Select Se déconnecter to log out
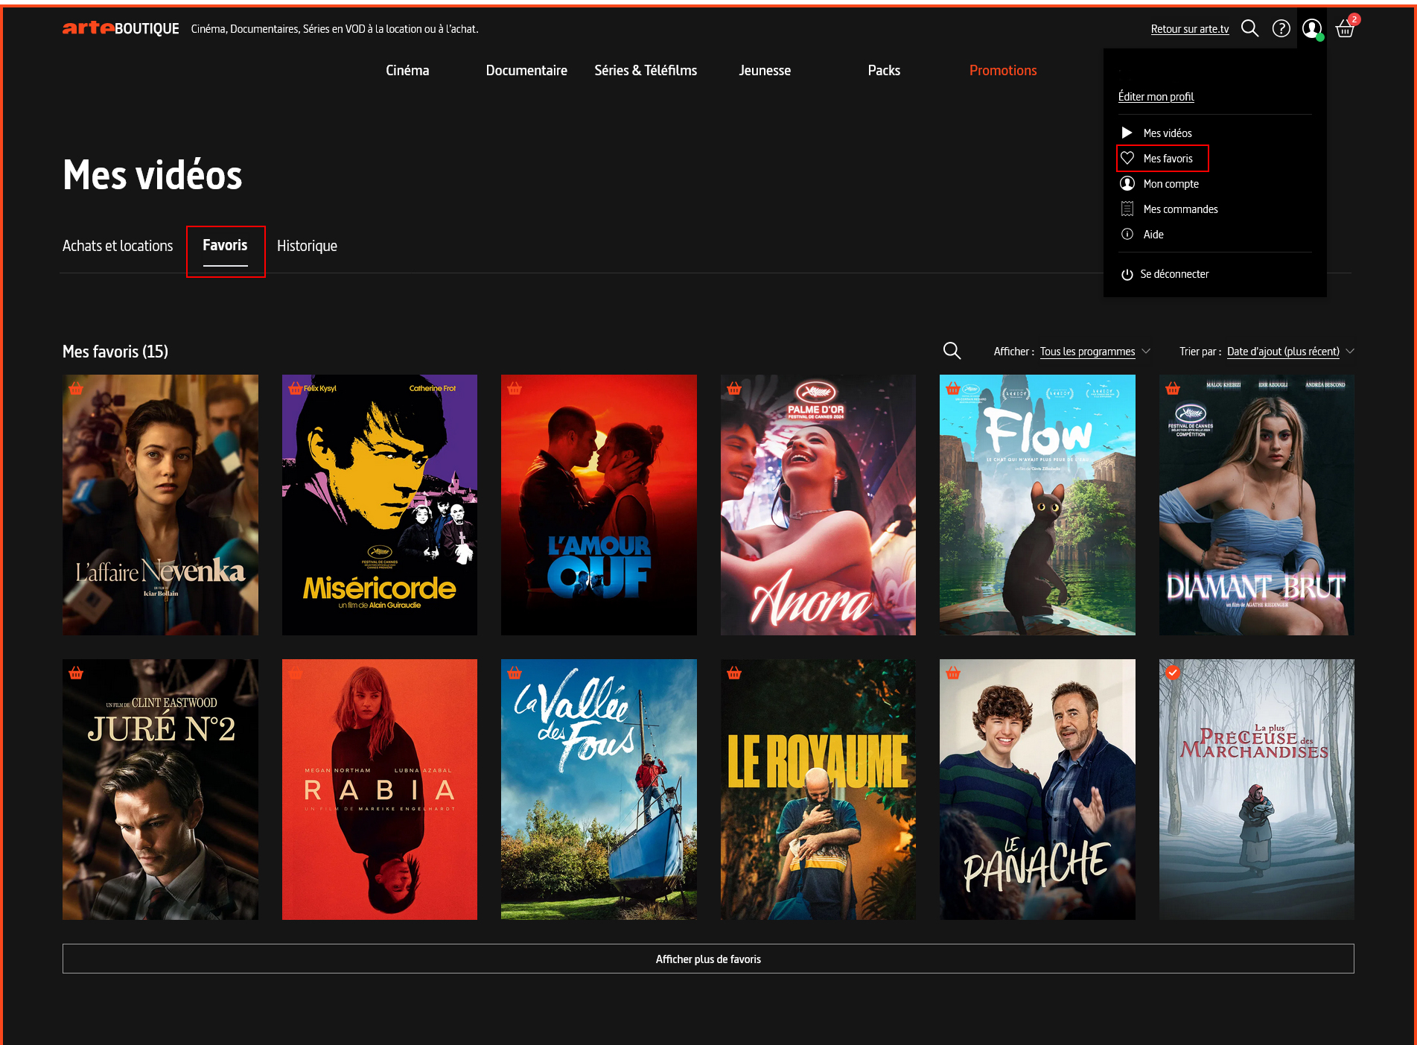Image resolution: width=1417 pixels, height=1045 pixels. [x=1174, y=274]
